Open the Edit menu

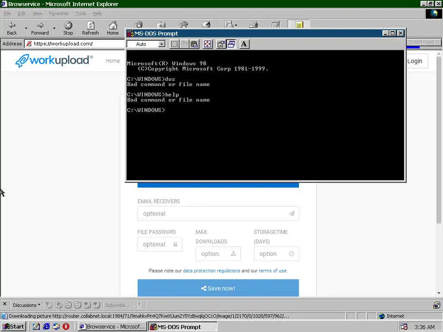click(22, 13)
